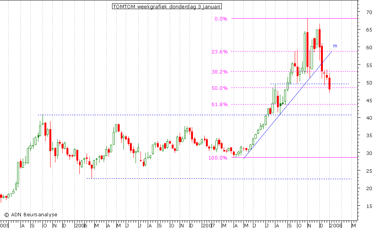Select the 0.0% Fibonacci label

(221, 19)
